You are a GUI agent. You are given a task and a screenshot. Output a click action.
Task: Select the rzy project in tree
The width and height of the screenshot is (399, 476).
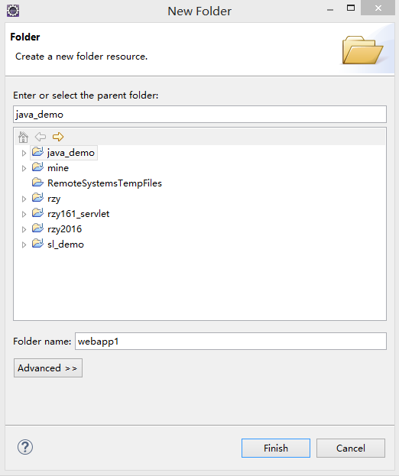point(54,199)
